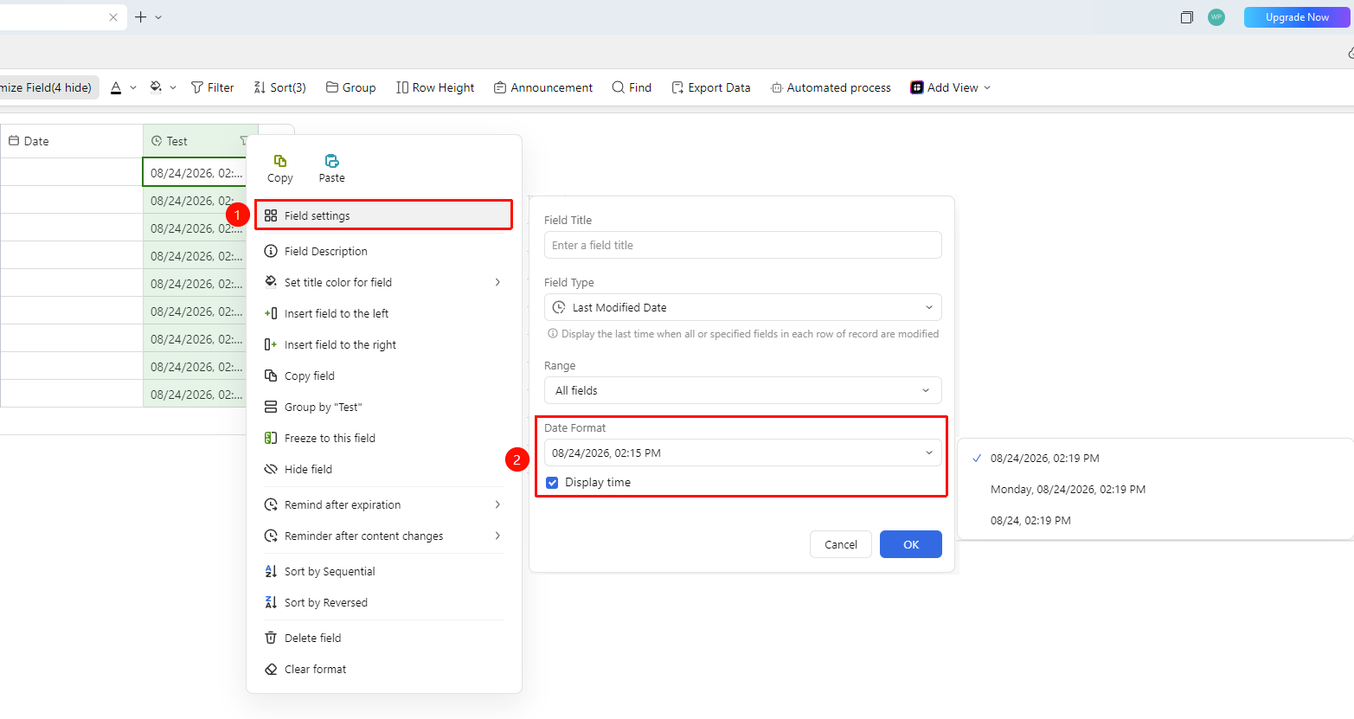
Task: Select Clear format option
Action: click(384, 669)
